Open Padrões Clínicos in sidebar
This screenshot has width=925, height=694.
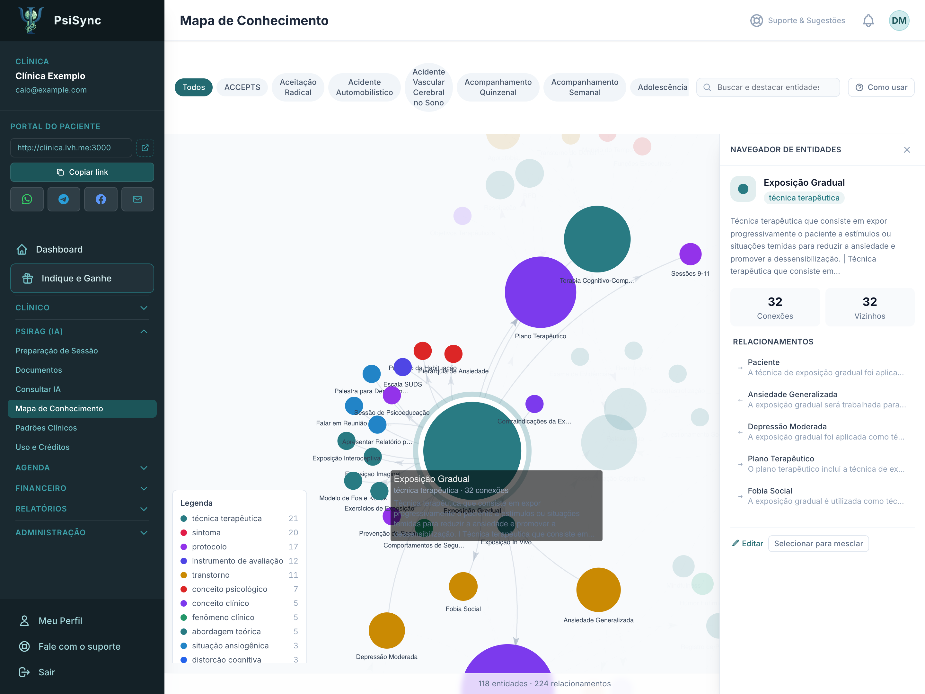(46, 428)
